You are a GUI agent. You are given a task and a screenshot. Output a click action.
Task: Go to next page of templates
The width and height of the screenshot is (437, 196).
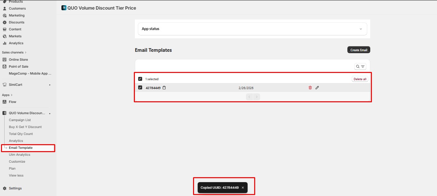[257, 97]
